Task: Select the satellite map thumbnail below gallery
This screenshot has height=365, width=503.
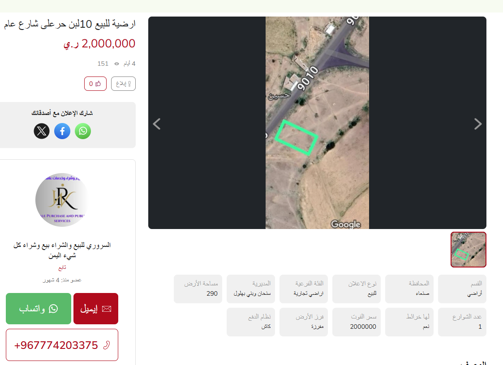Action: point(469,250)
